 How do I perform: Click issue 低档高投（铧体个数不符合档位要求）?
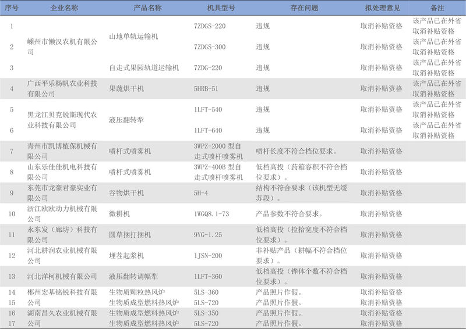pyautogui.click(x=301, y=277)
